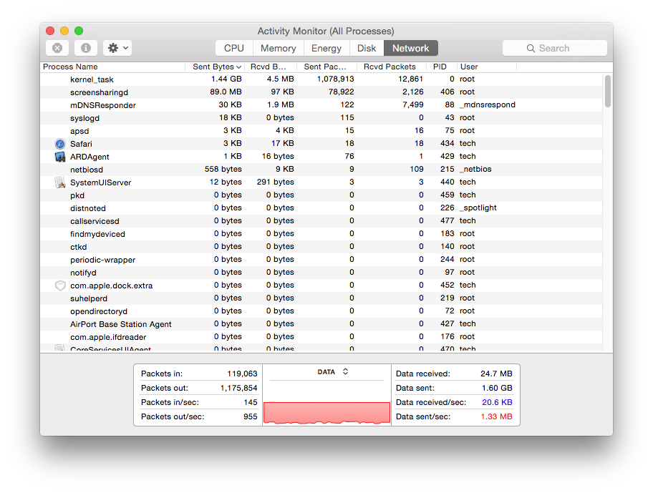This screenshot has width=653, height=493.
Task: Select the Safari process name
Action: coord(81,144)
